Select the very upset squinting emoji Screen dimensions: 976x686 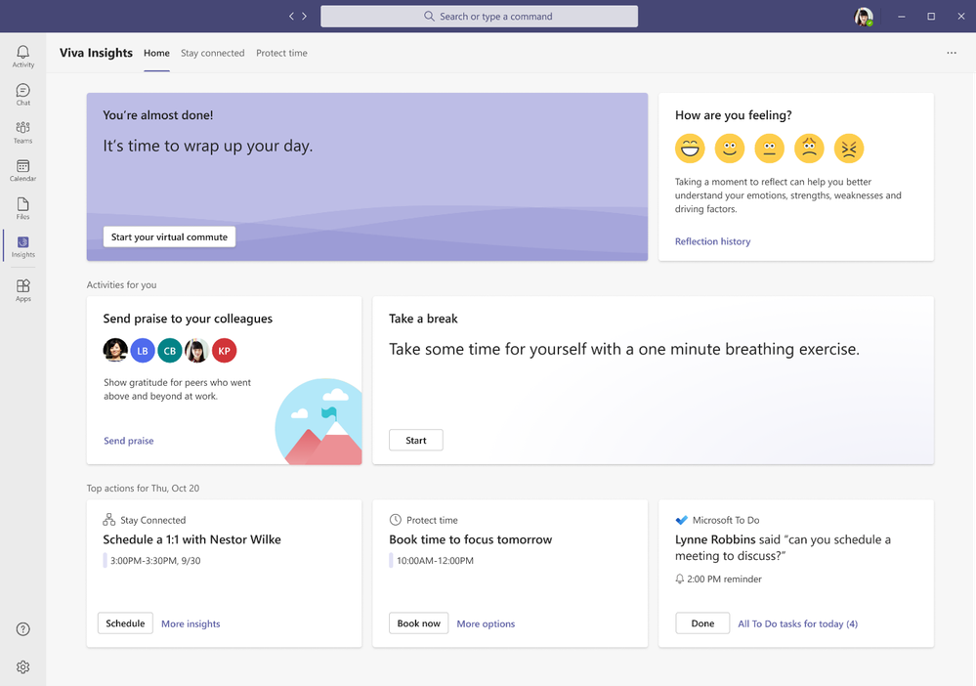click(849, 149)
